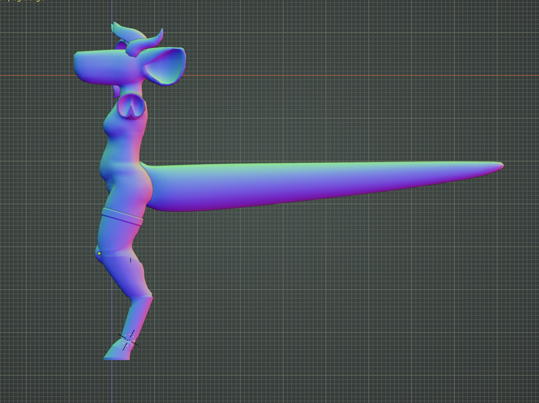Click the goggles hanging below the neck
The image size is (539, 403).
pyautogui.click(x=131, y=106)
